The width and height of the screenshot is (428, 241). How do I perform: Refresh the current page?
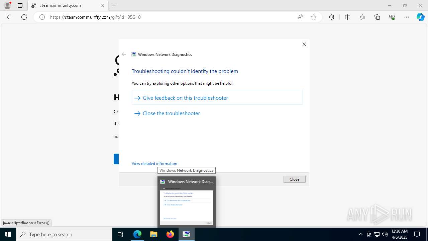pyautogui.click(x=24, y=17)
